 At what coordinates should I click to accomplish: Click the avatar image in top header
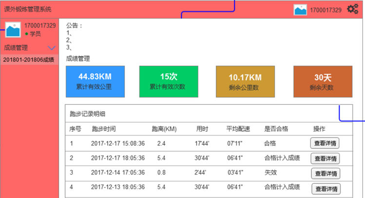point(300,10)
